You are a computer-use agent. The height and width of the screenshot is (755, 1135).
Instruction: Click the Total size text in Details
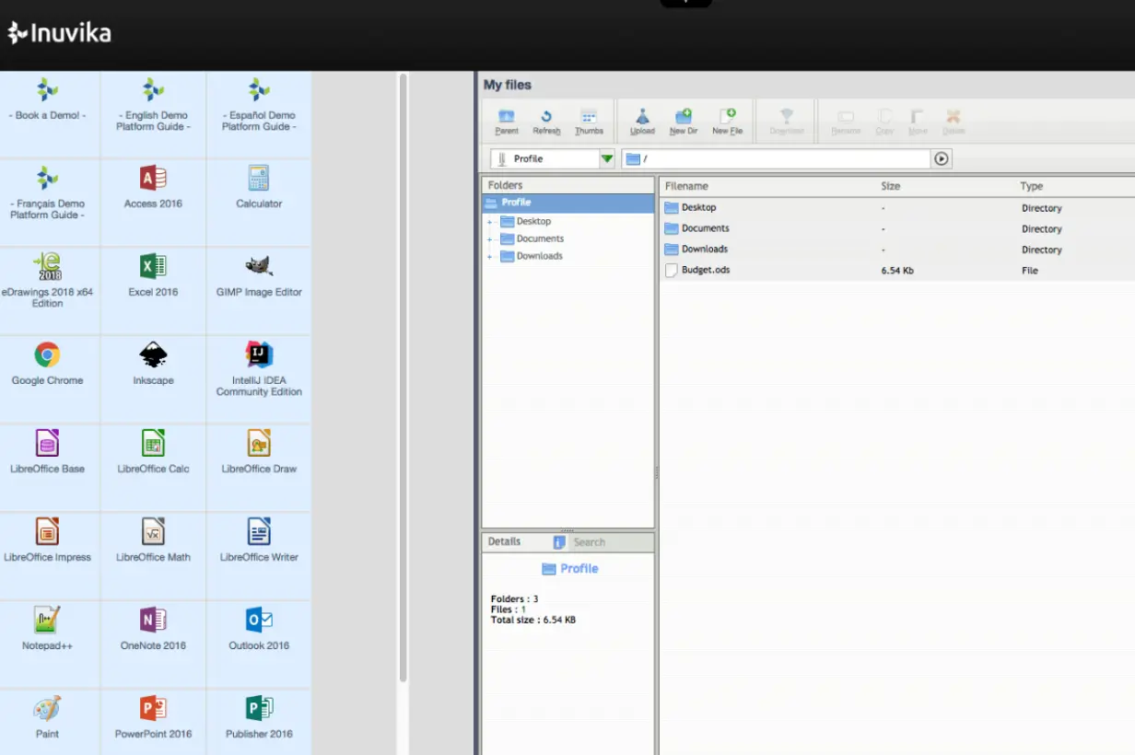coord(533,621)
